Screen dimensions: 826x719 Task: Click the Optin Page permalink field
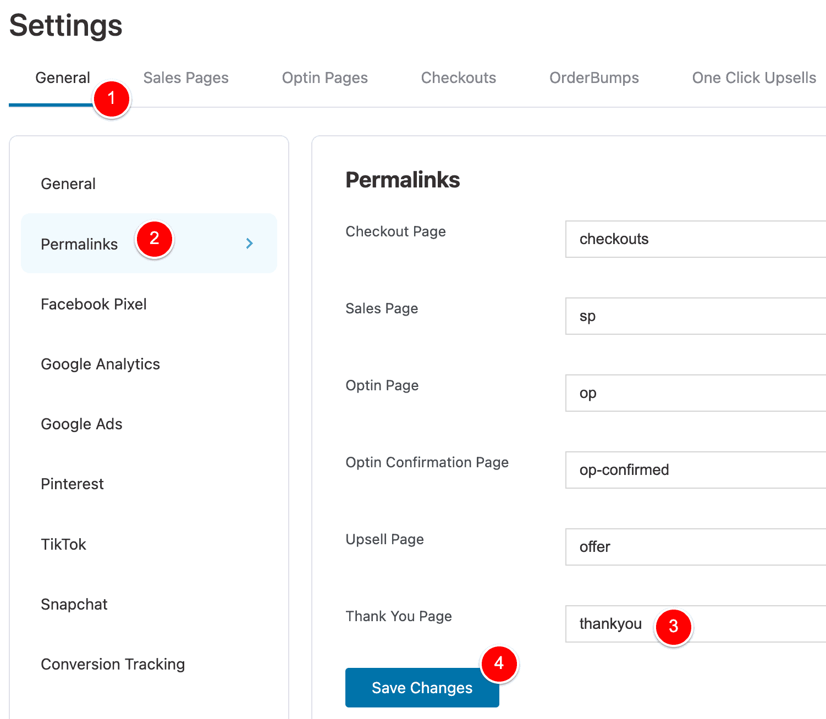coord(696,393)
